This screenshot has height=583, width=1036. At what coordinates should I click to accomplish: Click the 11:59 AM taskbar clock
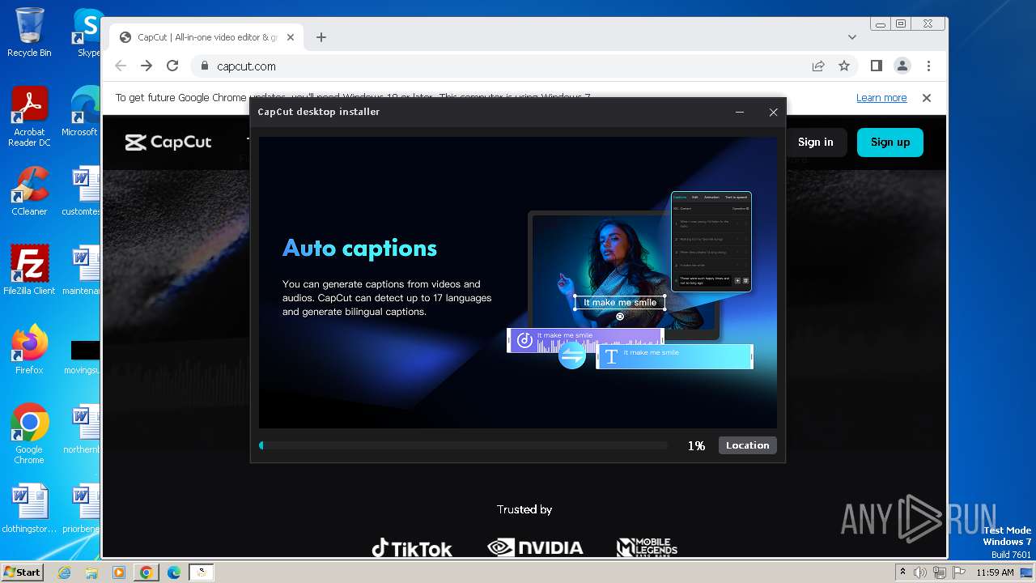tap(996, 572)
